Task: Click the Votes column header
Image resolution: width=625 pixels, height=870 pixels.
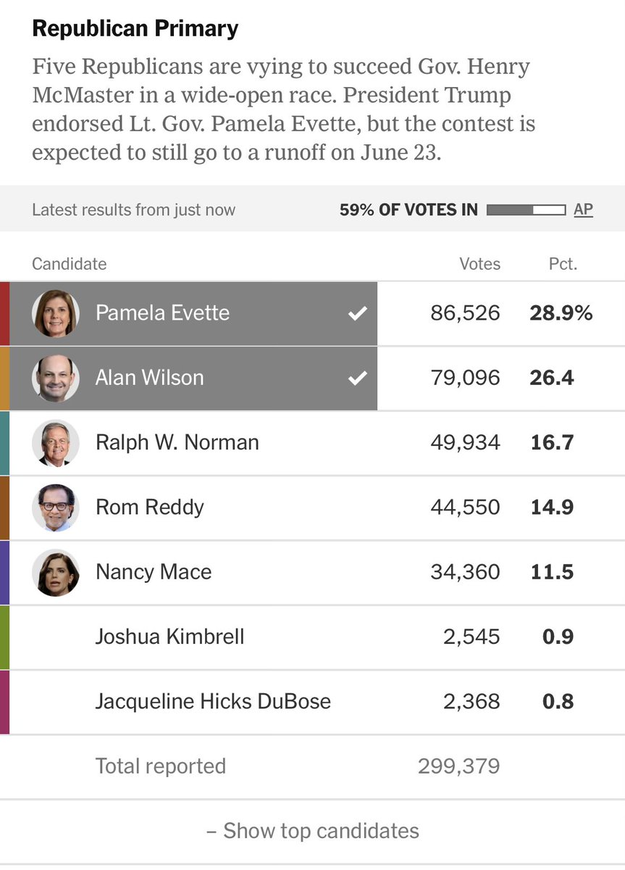Action: coord(479,264)
